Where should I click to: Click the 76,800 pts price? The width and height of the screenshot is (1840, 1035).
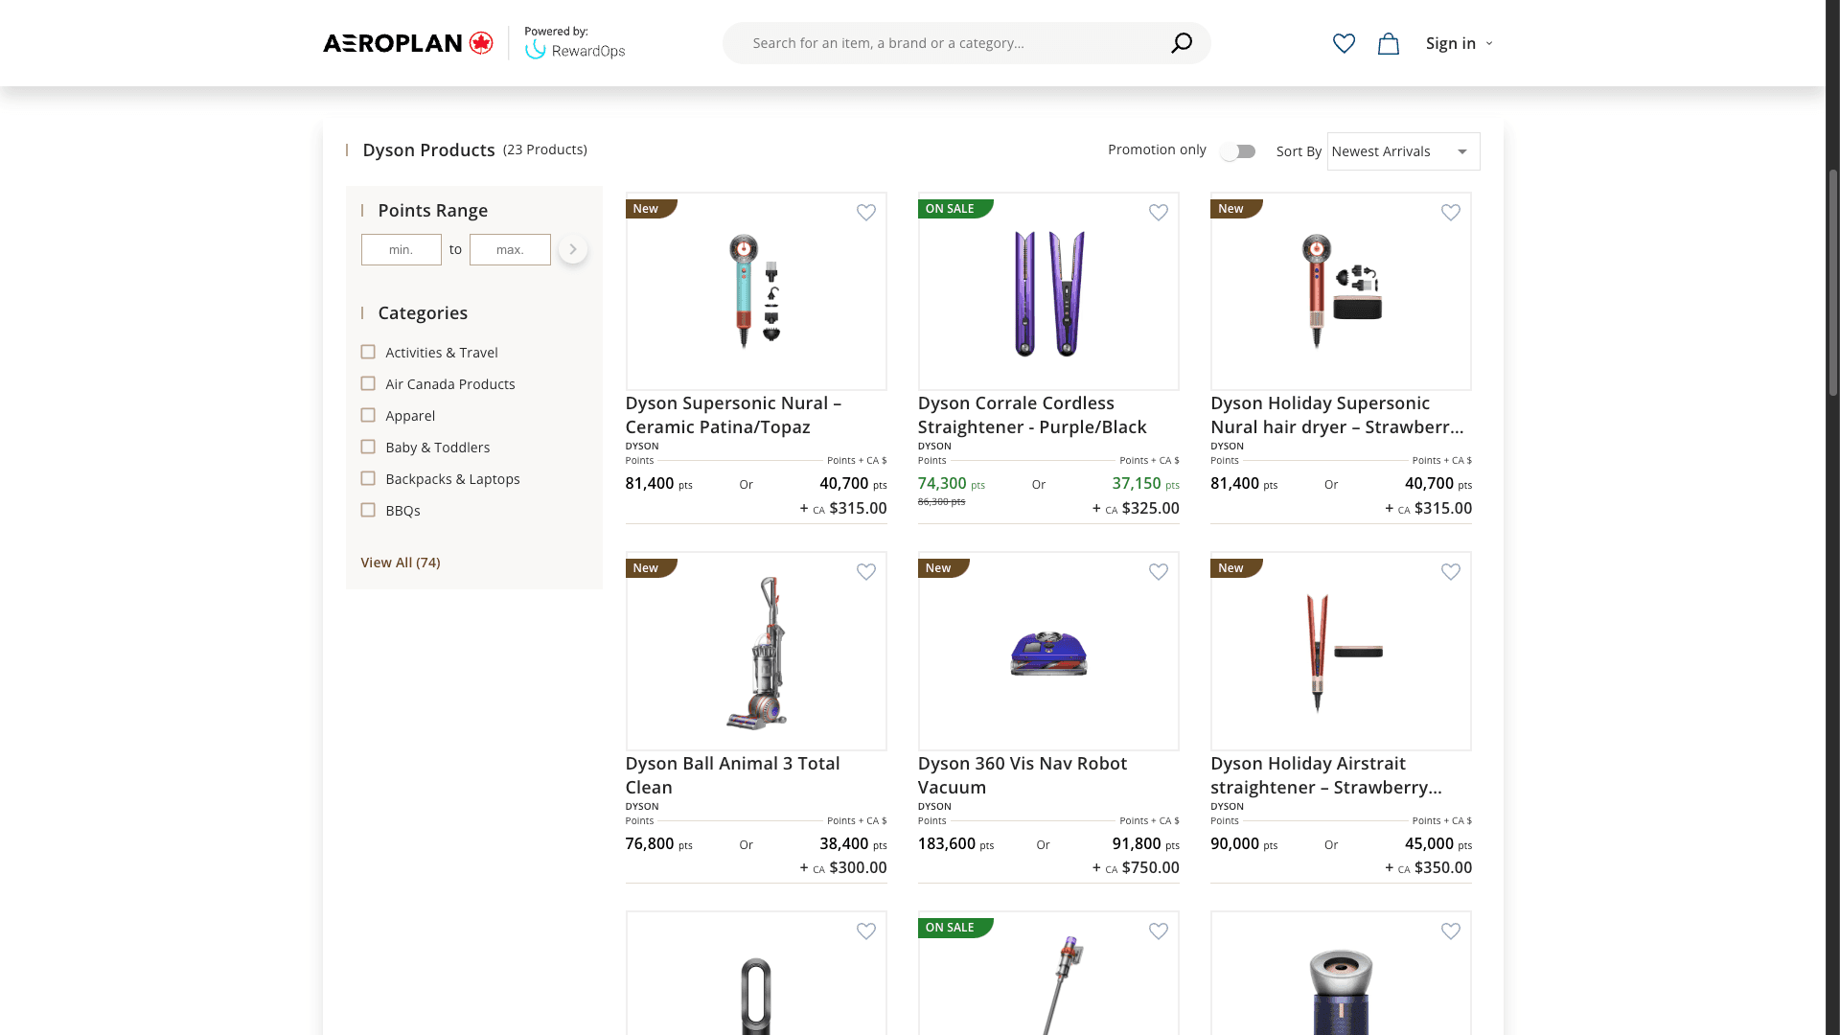click(x=658, y=844)
